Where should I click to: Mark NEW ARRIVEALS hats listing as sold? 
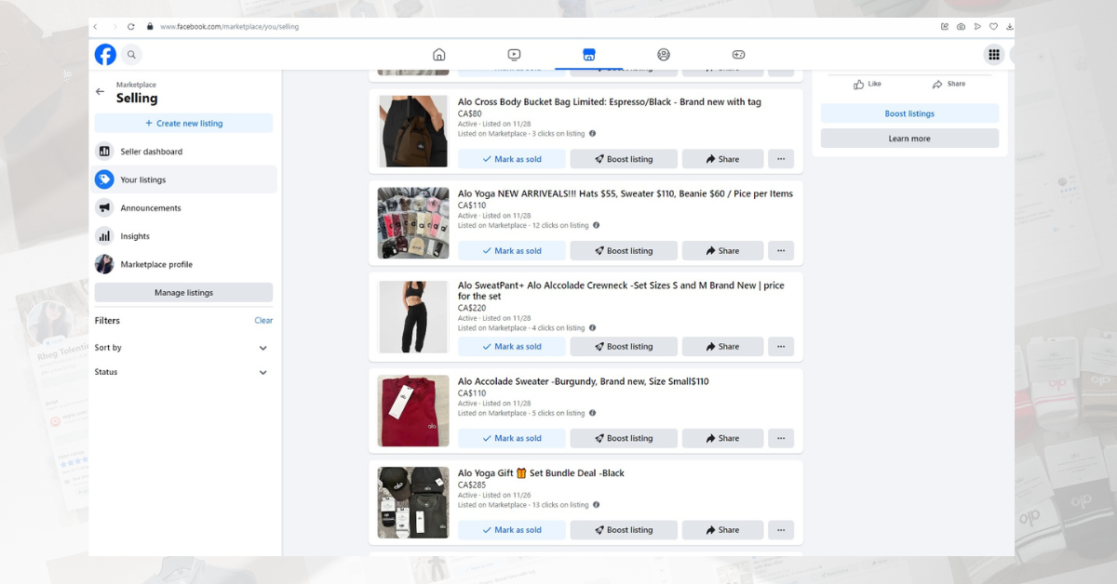[x=512, y=251]
